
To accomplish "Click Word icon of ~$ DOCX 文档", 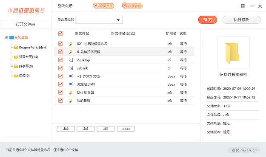I will pyautogui.click(x=71, y=76).
